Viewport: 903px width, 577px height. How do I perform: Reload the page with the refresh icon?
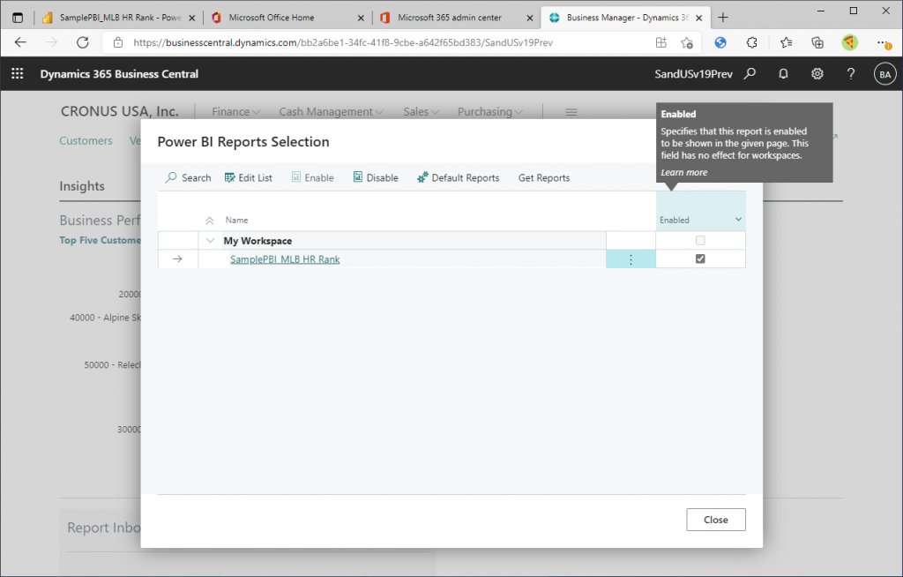(83, 42)
